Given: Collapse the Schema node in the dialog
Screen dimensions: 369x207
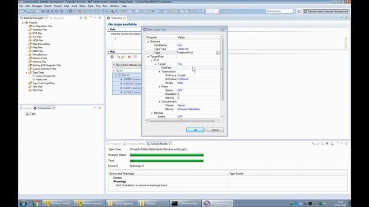Looking at the screenshot, I should coord(148,41).
